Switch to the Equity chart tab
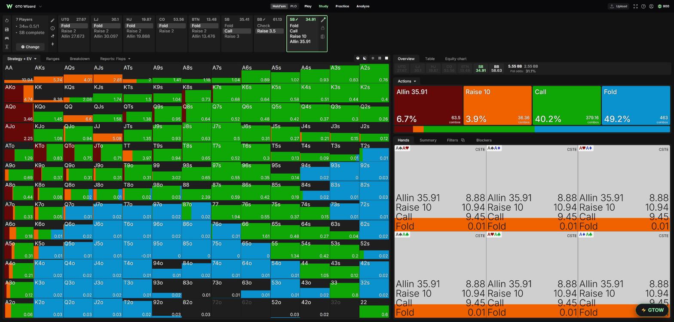Viewport: 674px width, 322px height. tap(456, 59)
